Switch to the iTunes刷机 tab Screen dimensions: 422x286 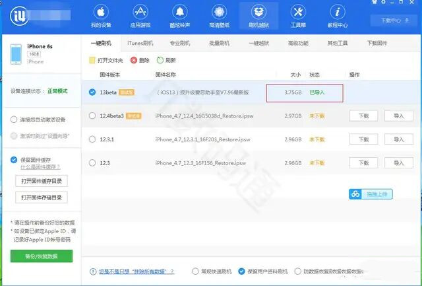click(x=140, y=43)
